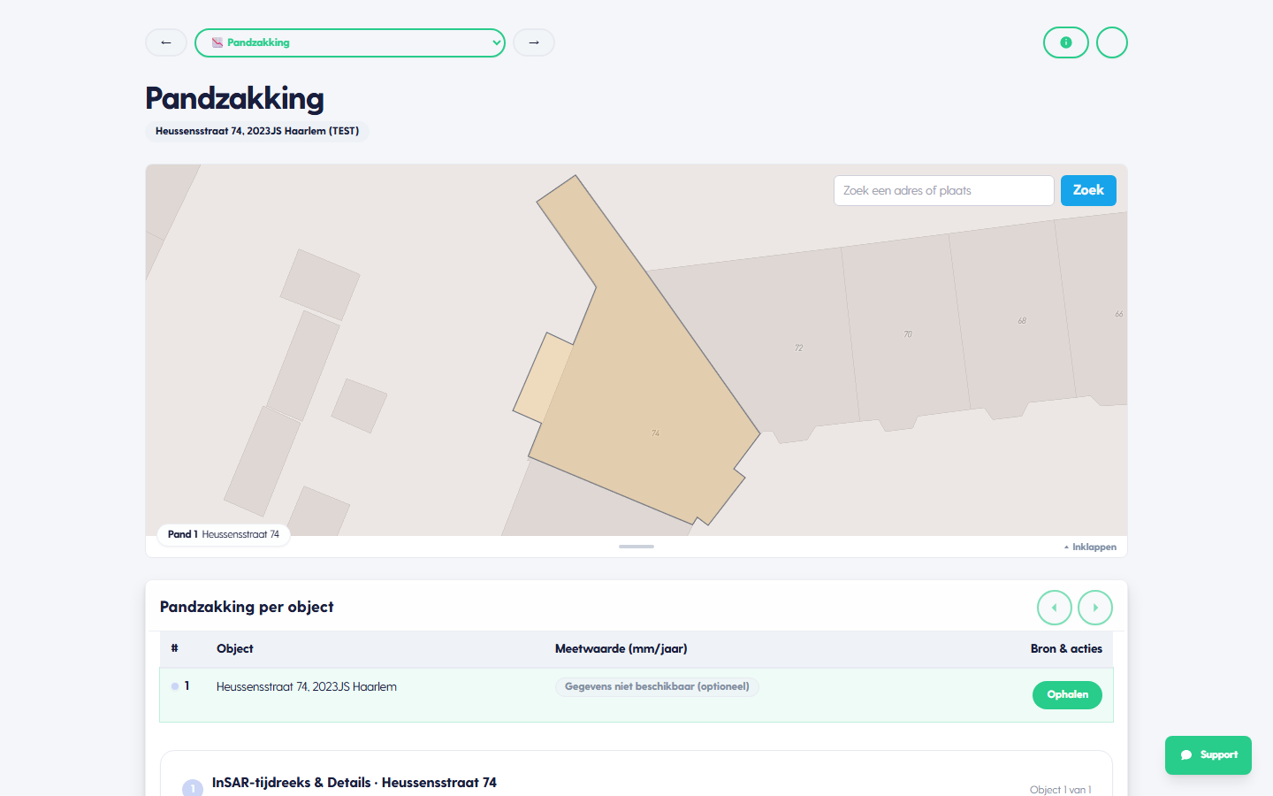The width and height of the screenshot is (1273, 796).
Task: Show previous object with left chevron
Action: tap(1055, 608)
